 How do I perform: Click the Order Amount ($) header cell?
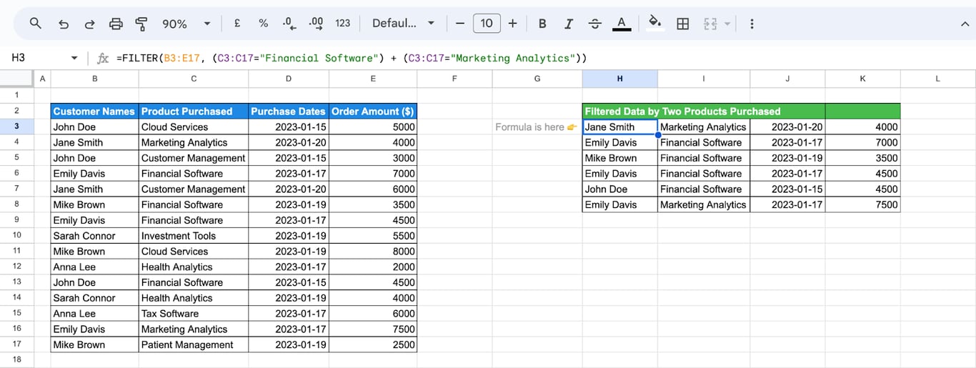coord(372,111)
